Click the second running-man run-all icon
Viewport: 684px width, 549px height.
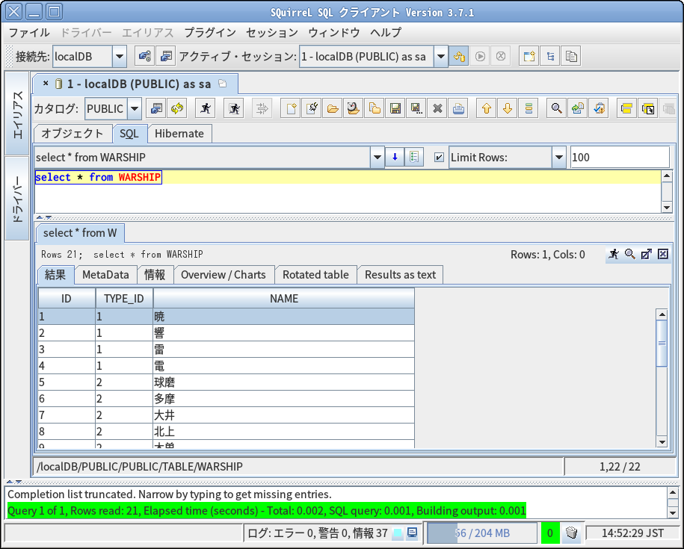(234, 108)
